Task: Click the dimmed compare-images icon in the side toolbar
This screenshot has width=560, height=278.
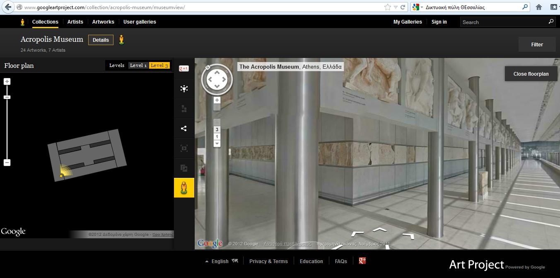Action: pos(184,168)
